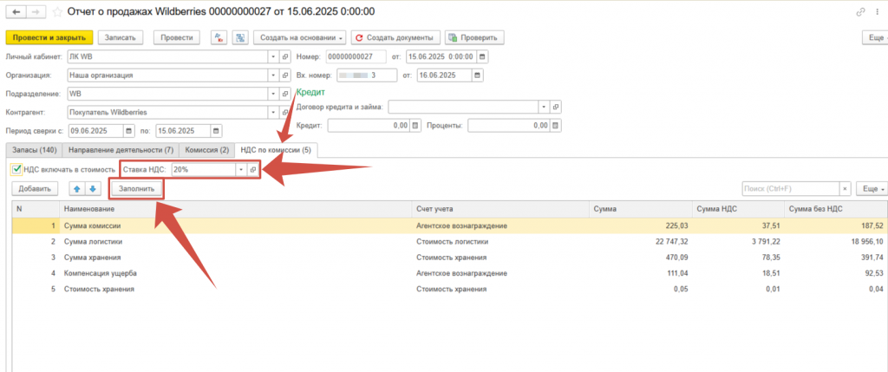The image size is (888, 372).
Task: Expand the Ставка НДС dropdown
Action: [x=241, y=170]
